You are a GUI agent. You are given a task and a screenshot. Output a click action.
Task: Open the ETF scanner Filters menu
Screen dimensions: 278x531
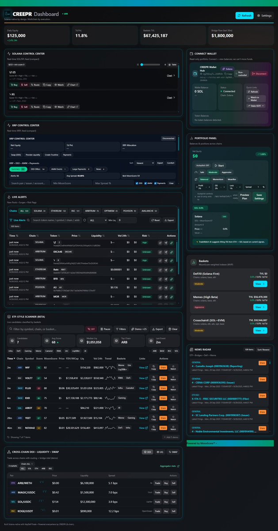click(121, 329)
